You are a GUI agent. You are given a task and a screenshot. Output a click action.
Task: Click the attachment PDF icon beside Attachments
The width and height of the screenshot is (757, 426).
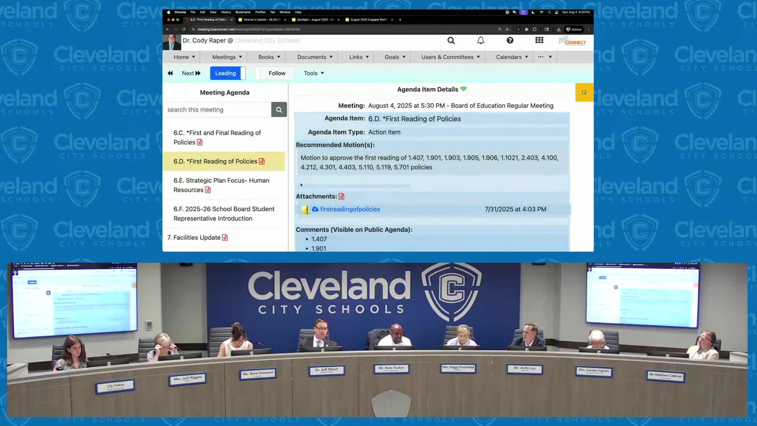click(x=341, y=196)
